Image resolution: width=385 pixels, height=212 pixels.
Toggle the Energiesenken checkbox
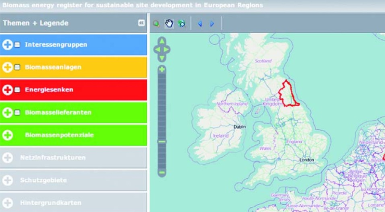pos(17,90)
